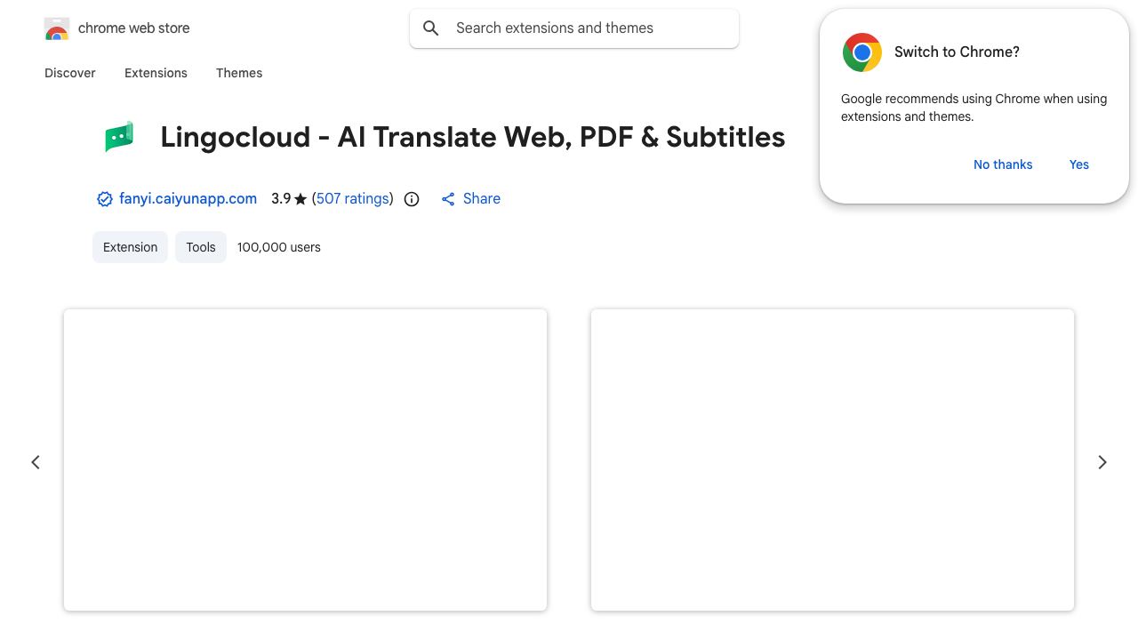Viewport: 1138px width, 640px height.
Task: Open the Extensions tab
Action: (x=156, y=73)
